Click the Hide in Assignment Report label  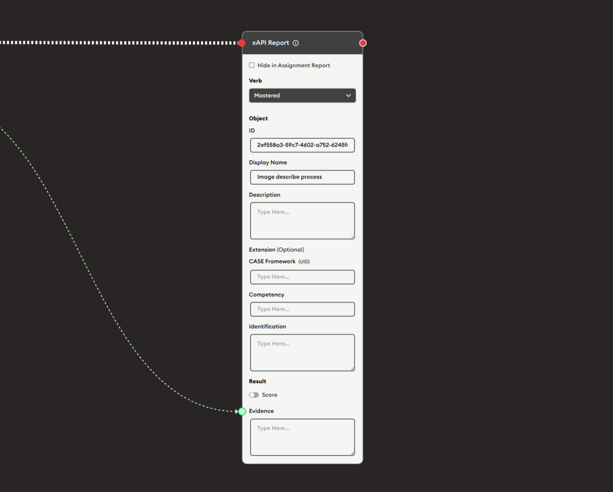[293, 65]
